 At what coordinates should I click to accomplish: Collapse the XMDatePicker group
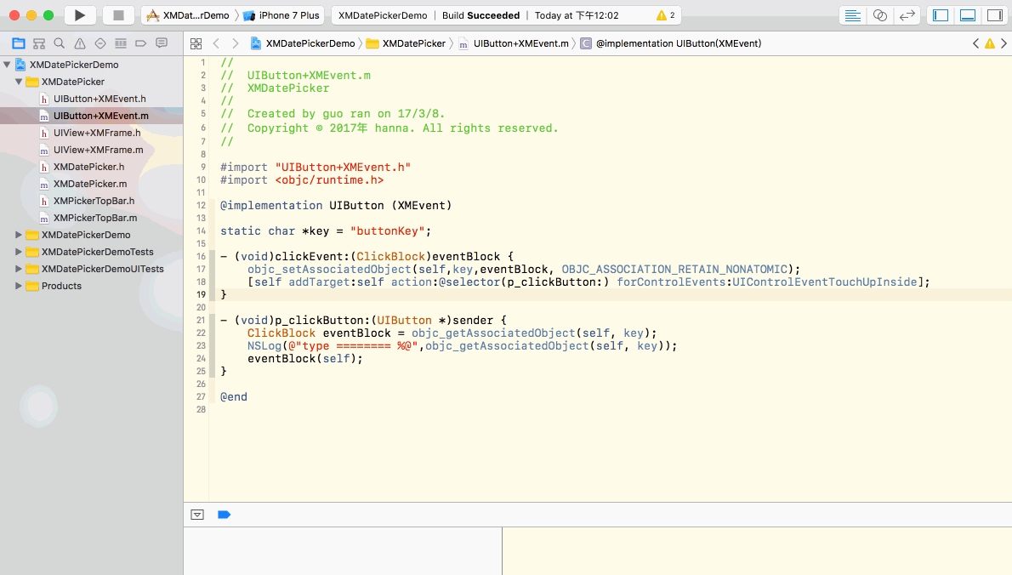(x=19, y=82)
